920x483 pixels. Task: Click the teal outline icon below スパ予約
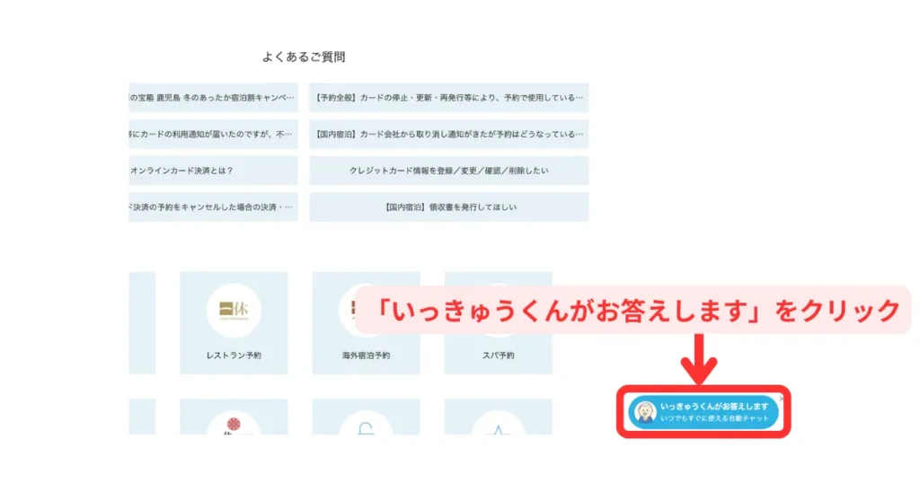click(498, 426)
